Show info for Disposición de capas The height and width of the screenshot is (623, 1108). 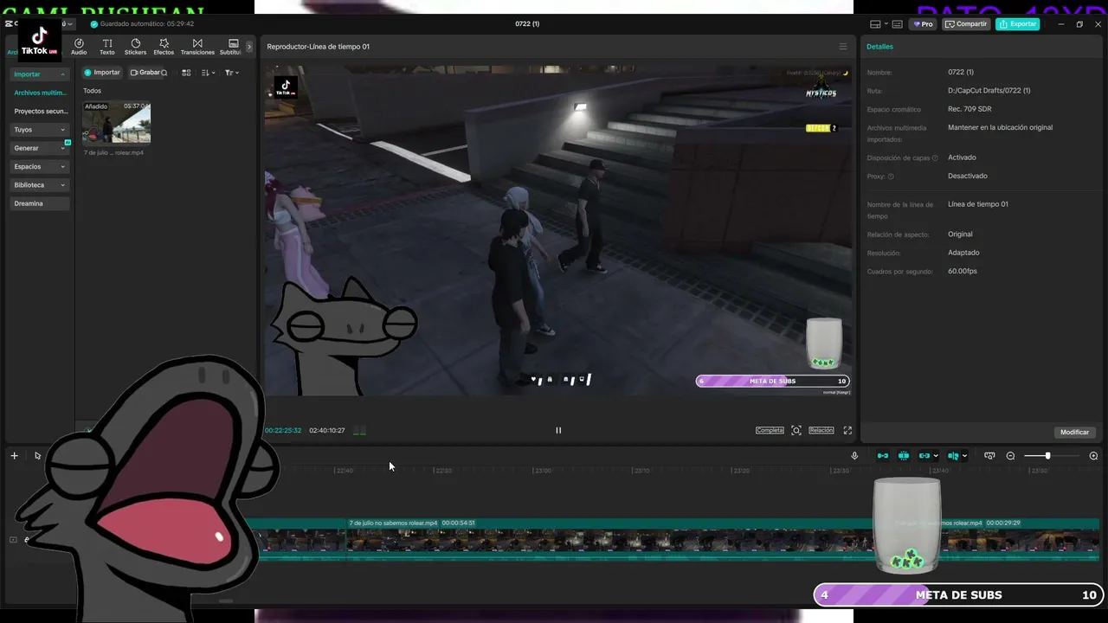(x=936, y=158)
